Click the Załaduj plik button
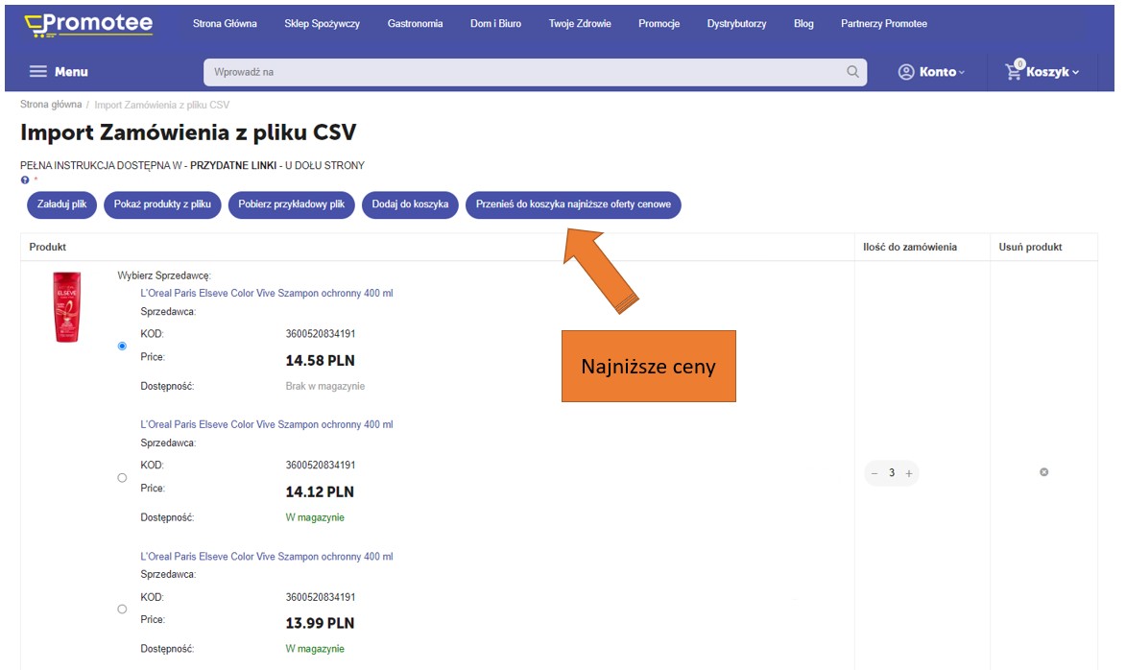 coord(61,204)
